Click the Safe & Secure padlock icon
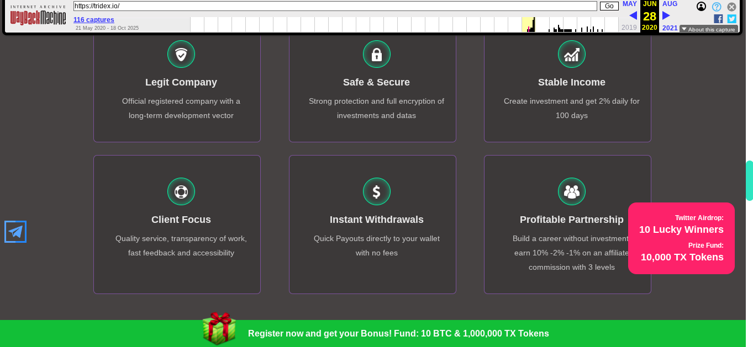 tap(377, 54)
